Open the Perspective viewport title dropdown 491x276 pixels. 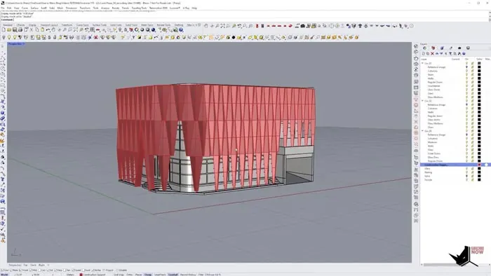click(23, 44)
